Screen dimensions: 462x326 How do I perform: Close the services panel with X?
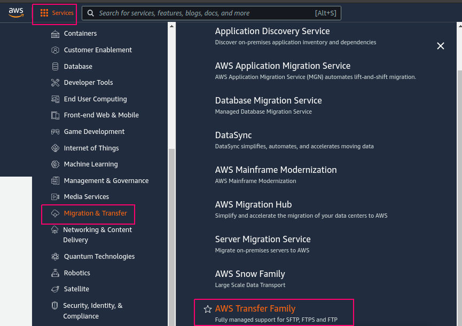click(x=441, y=46)
